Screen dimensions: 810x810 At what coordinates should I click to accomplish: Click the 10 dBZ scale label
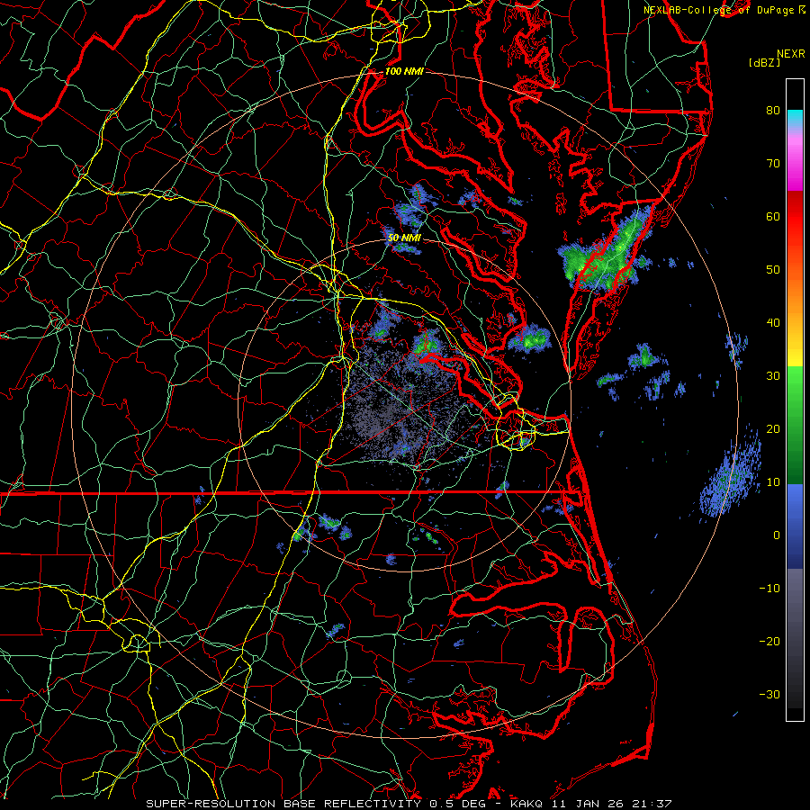773,482
